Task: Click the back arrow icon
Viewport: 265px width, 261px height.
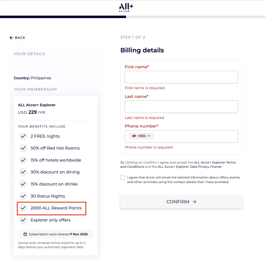Action: (x=11, y=38)
